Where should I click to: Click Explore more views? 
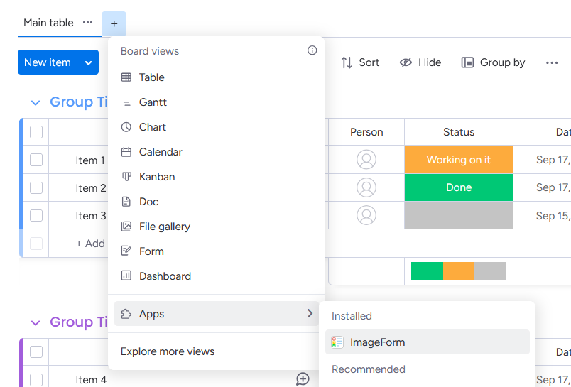[168, 351]
